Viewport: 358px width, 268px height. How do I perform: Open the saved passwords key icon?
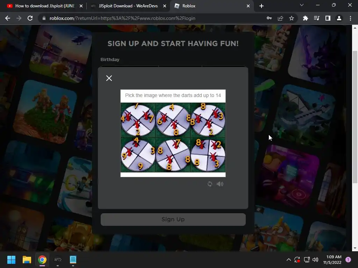click(x=269, y=18)
